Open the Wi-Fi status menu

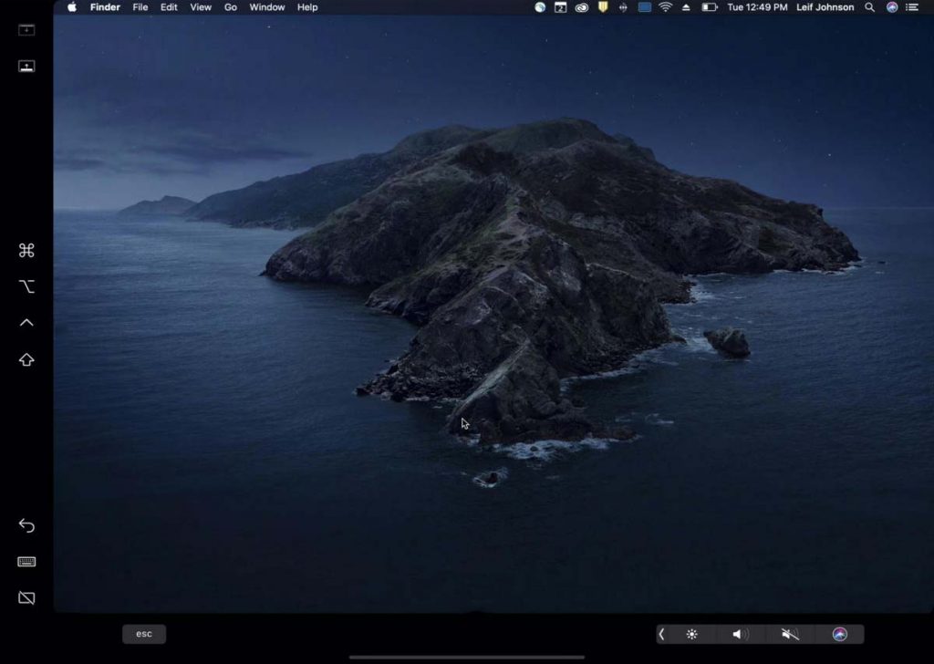click(666, 7)
